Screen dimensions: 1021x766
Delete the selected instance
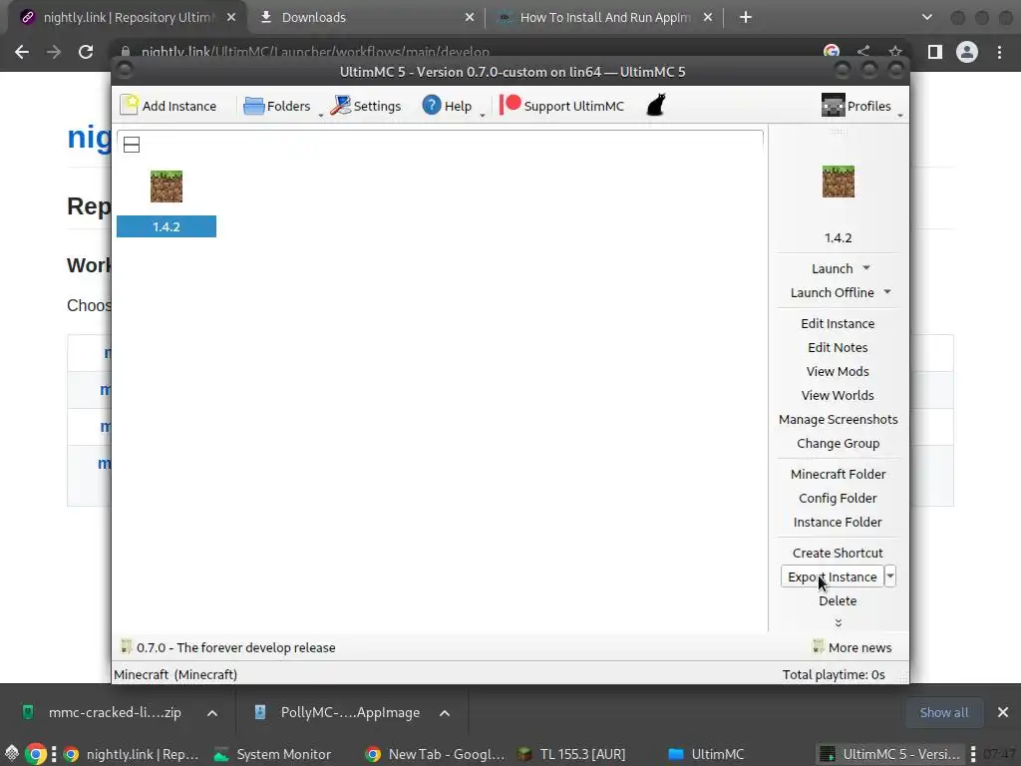[x=838, y=601]
